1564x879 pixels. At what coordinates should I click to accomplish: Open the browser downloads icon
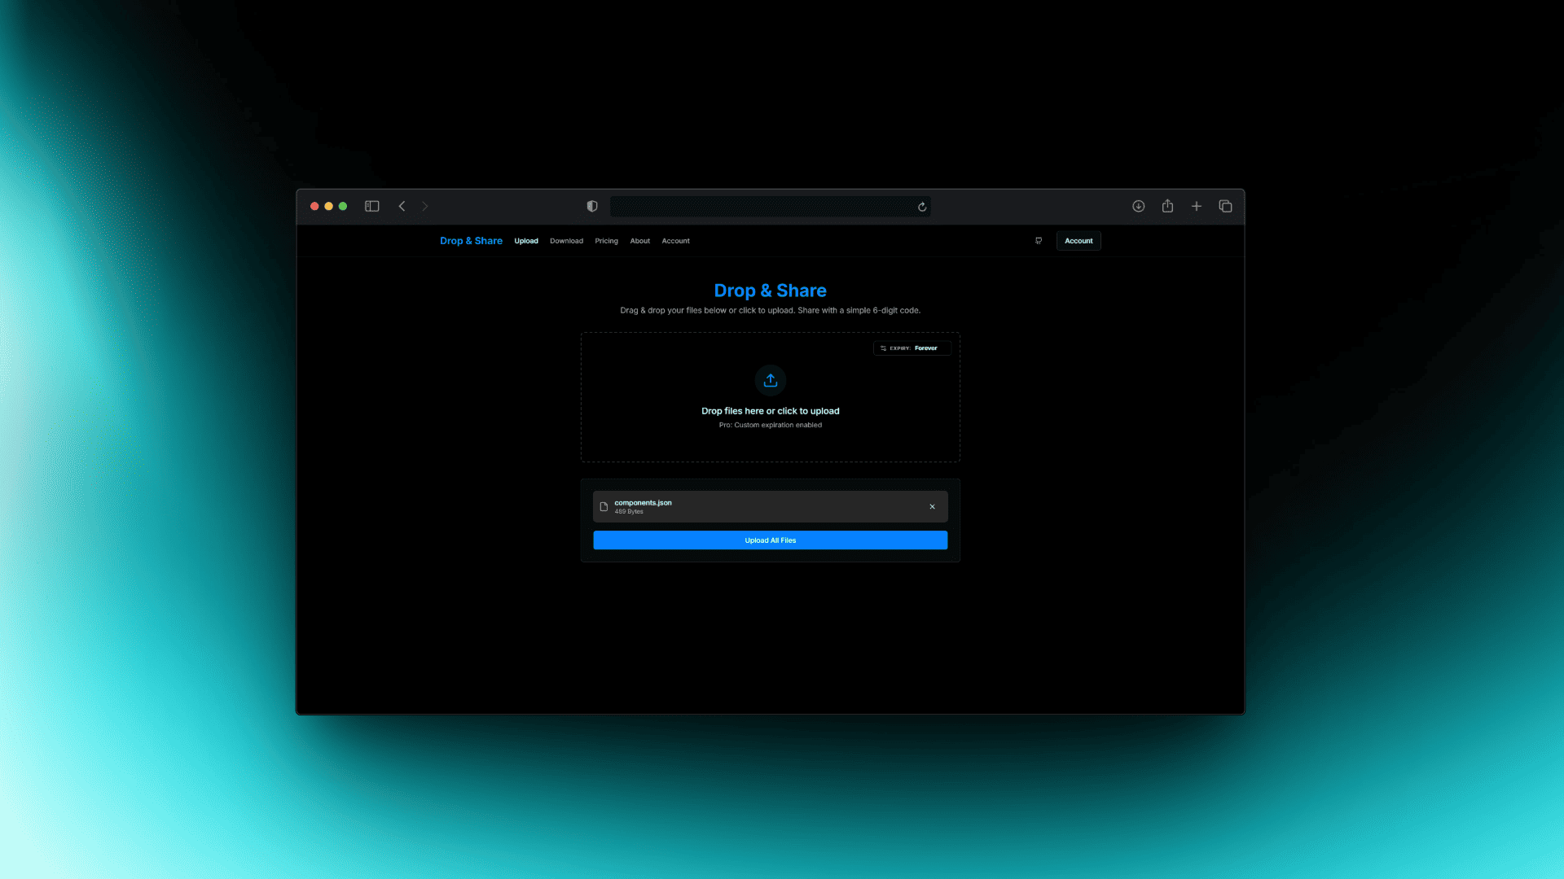coord(1138,207)
